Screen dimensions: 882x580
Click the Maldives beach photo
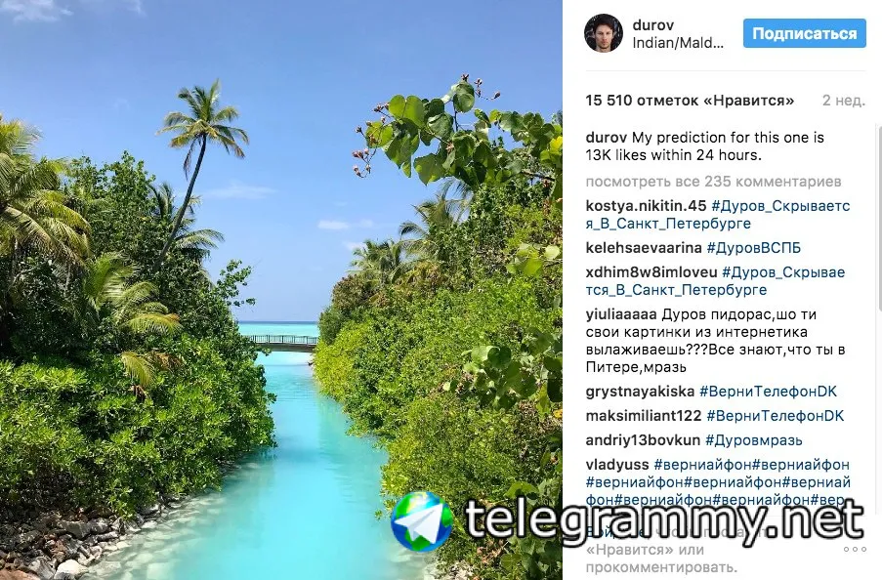pos(280,290)
